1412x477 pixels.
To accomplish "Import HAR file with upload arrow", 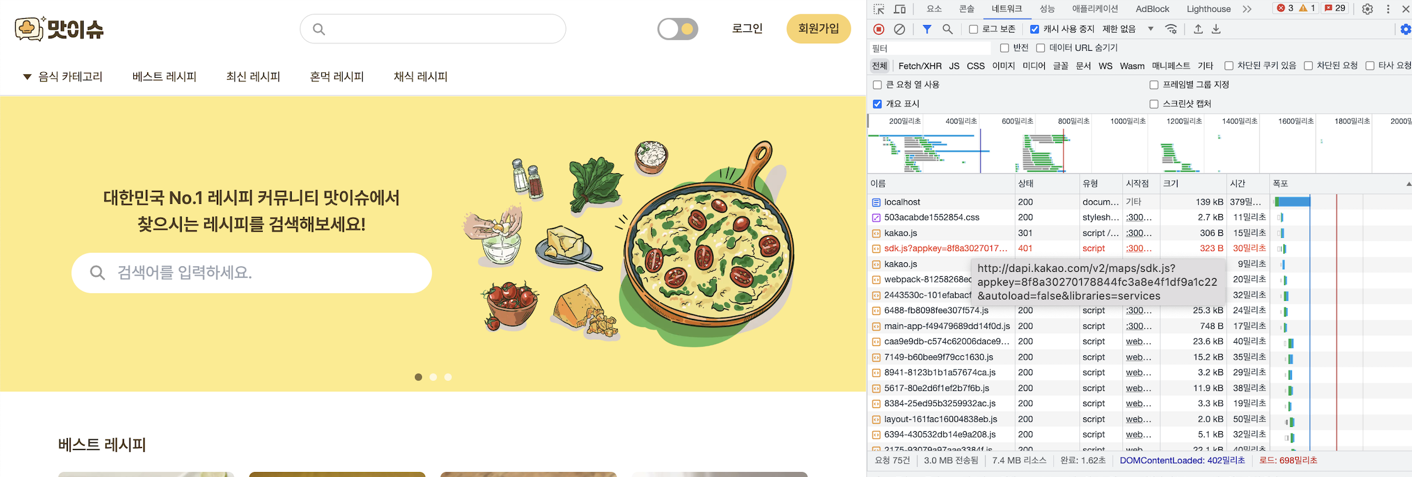I will (1198, 29).
